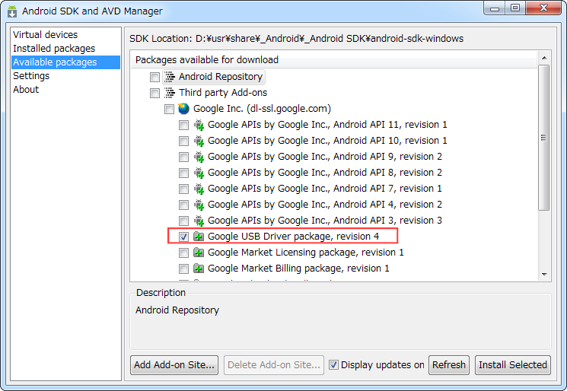The height and width of the screenshot is (391, 567).
Task: Tick Google APIs Android API 8 checkbox
Action: pos(183,173)
